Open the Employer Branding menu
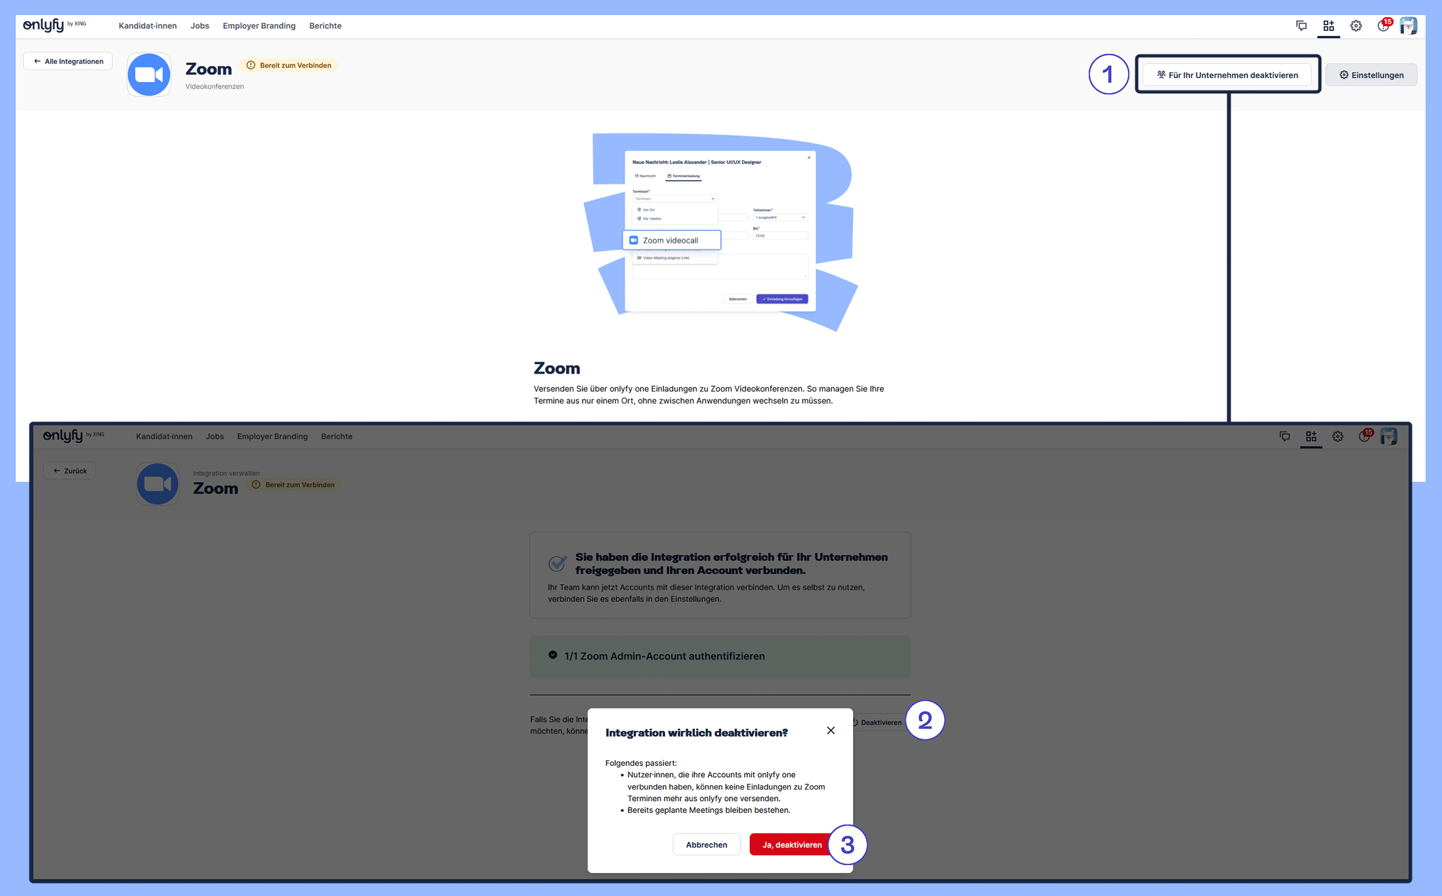This screenshot has width=1442, height=896. [259, 26]
